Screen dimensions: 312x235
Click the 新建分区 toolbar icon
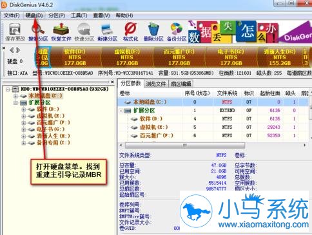(107, 32)
